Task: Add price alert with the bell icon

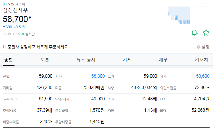Action: (x=195, y=33)
